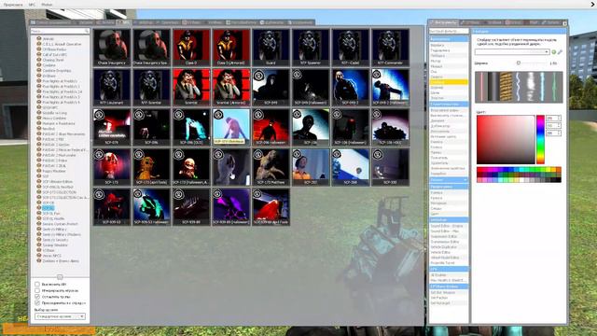The height and width of the screenshot is (336, 597).
Task: Open the Zombies + Enemy Aliens category
Action: click(x=61, y=261)
